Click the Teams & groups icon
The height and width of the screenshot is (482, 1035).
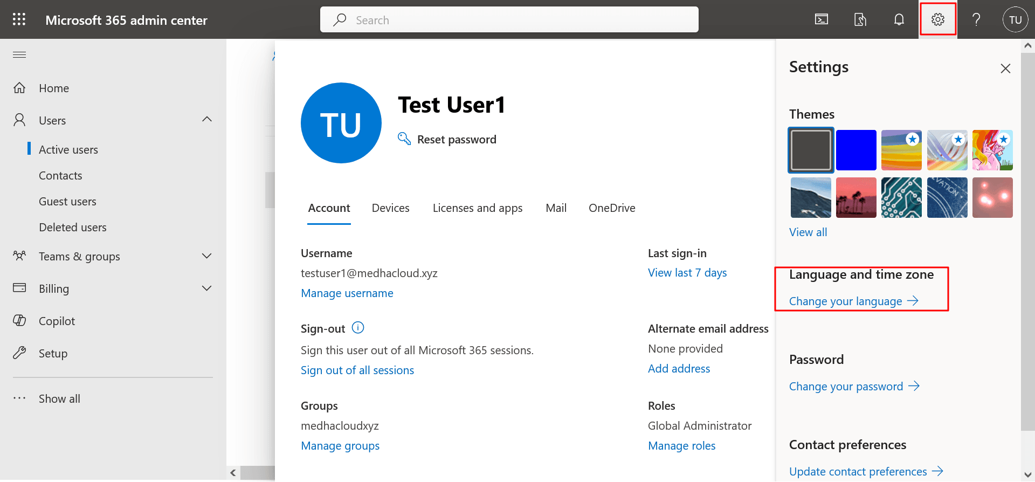pos(19,256)
